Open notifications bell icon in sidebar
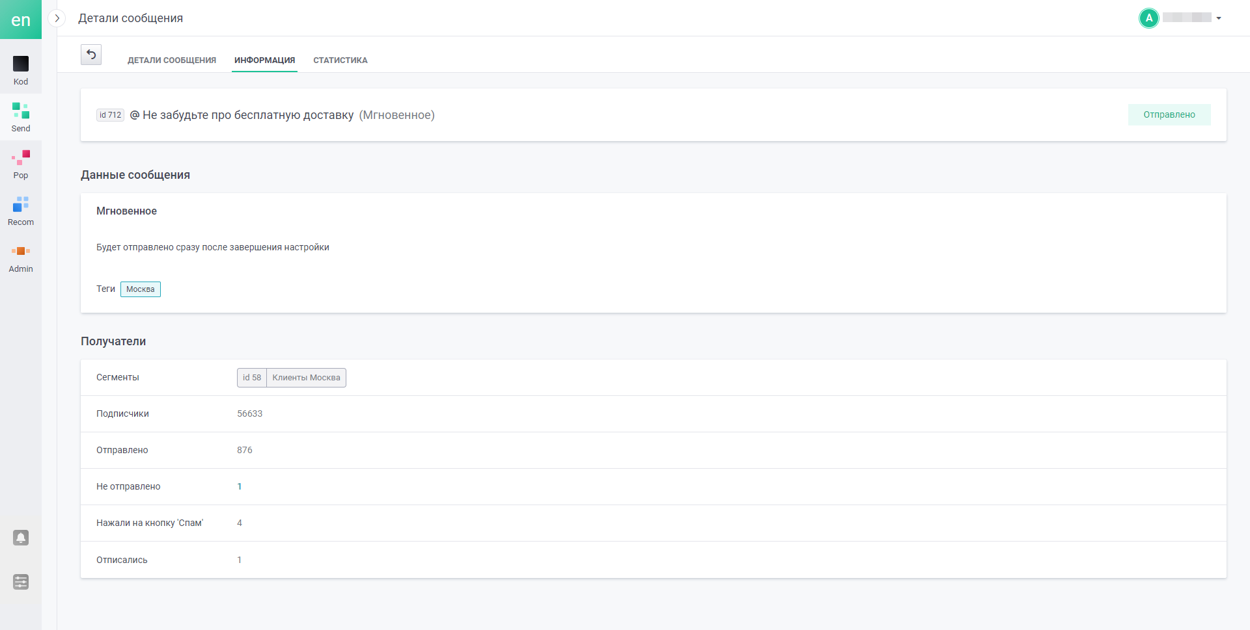 [x=21, y=538]
